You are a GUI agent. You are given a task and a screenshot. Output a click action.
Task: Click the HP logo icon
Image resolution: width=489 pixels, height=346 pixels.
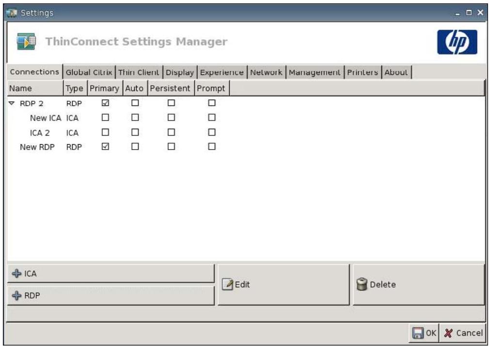click(x=457, y=42)
